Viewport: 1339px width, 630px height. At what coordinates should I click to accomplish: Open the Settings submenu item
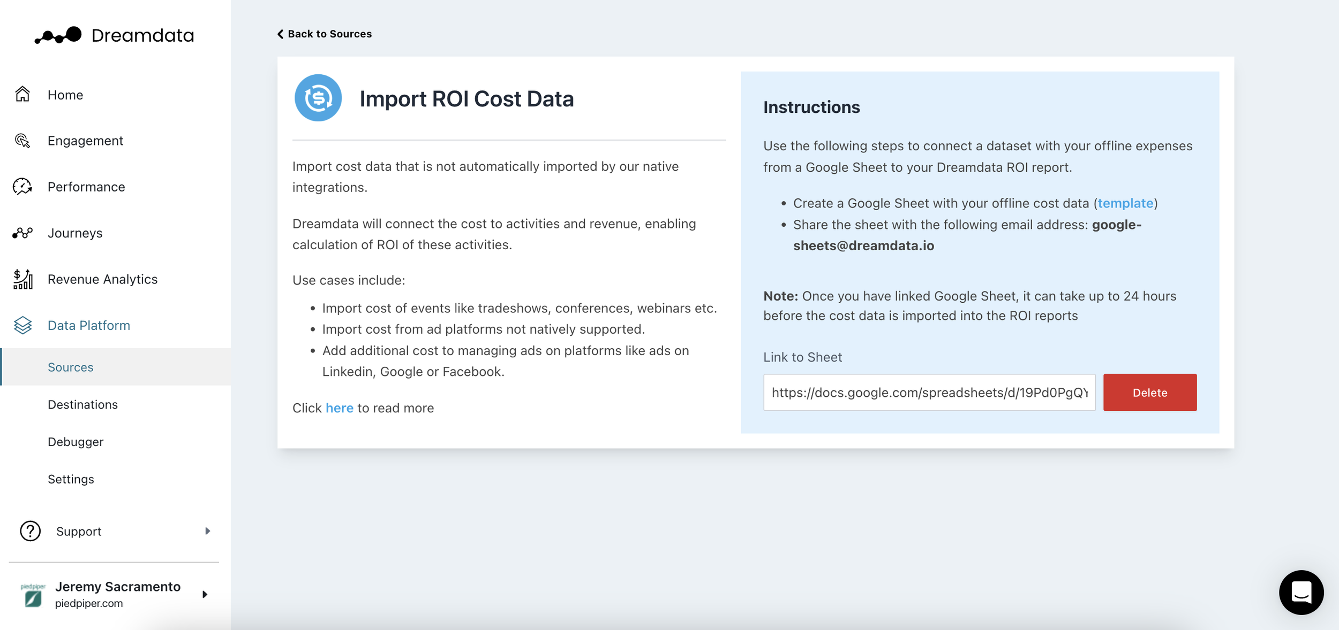coord(71,479)
